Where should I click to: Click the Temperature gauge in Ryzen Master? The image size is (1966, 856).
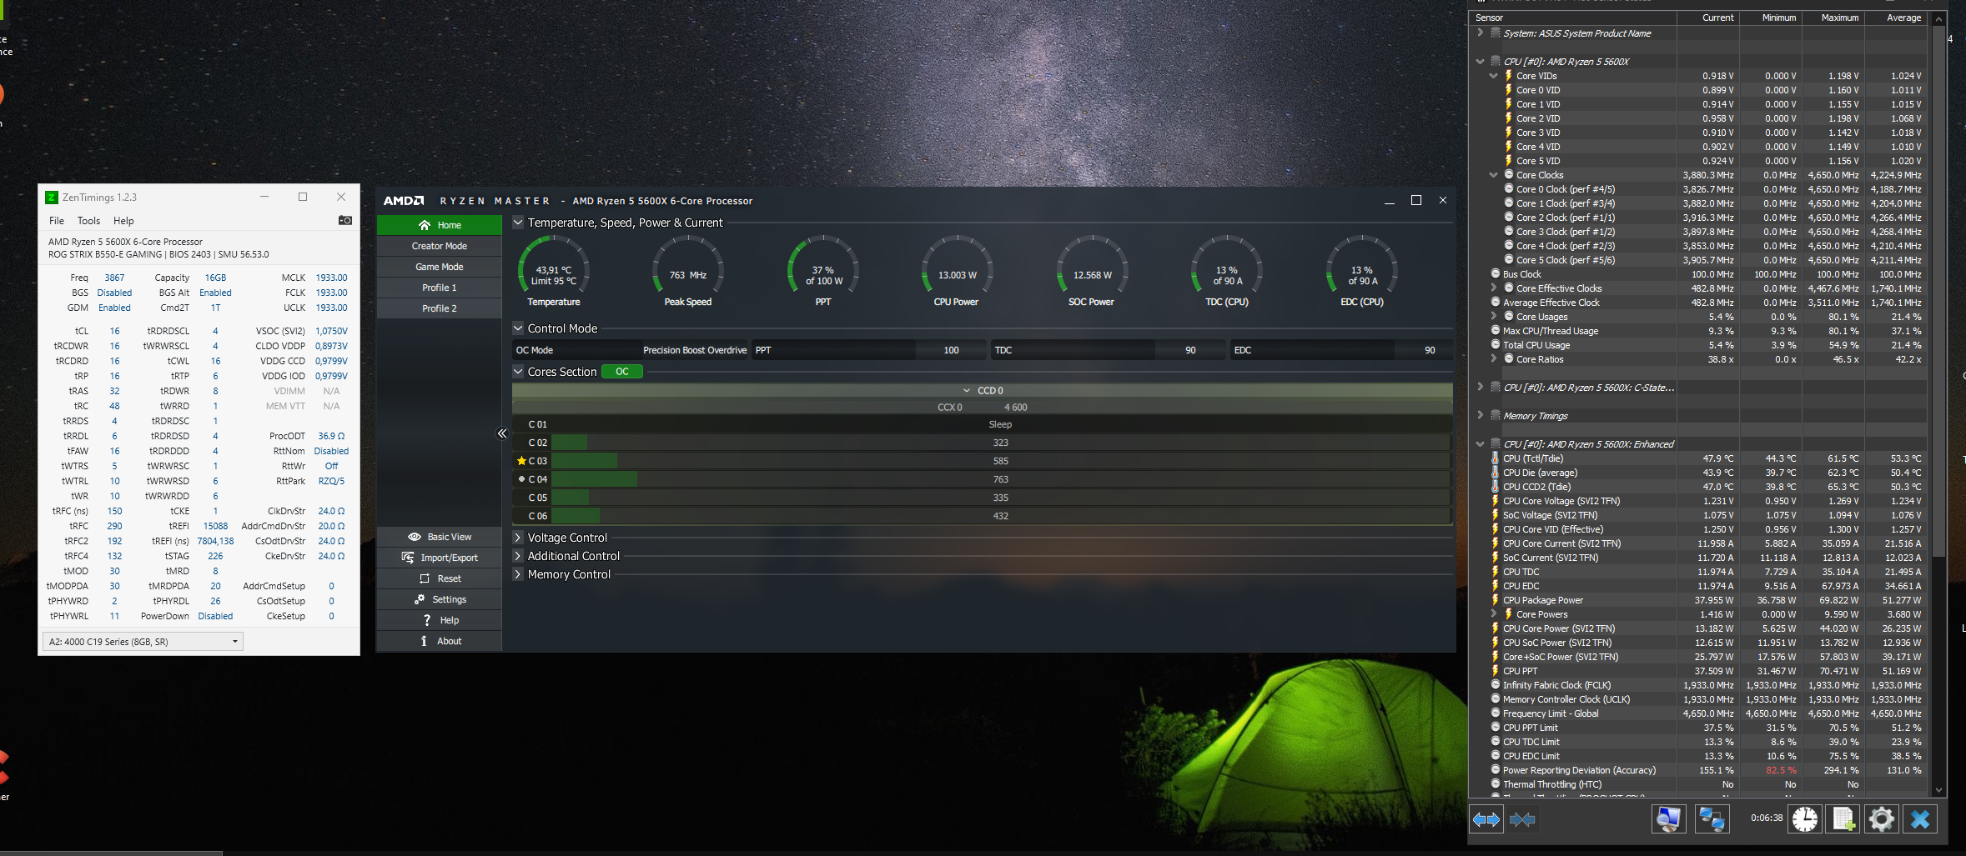point(554,272)
